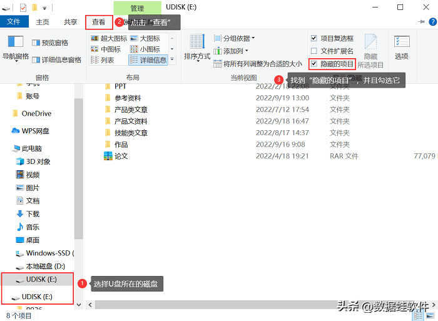Select 列表 list layout
438x321 pixels.
103,60
